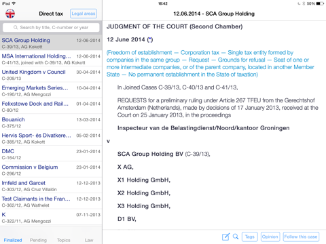Focus the search by title field
Screen dimensions: 326x244
click(51, 27)
